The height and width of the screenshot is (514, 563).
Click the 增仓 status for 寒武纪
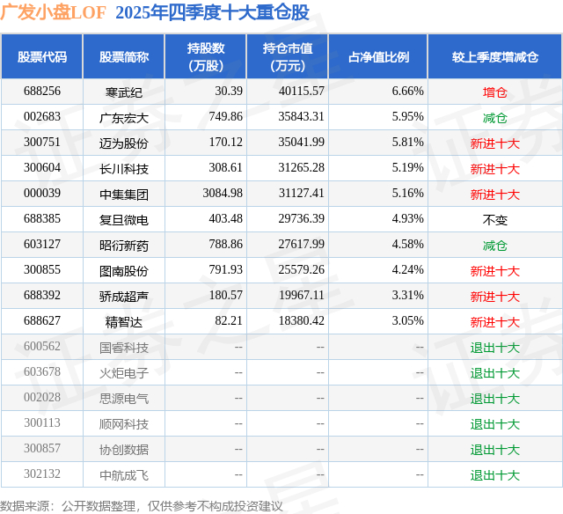[x=495, y=92]
